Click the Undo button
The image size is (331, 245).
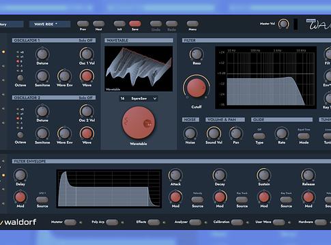click(x=156, y=24)
